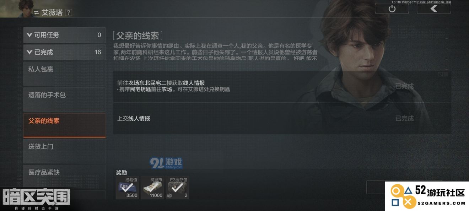Open the 私人包裹 quest
This screenshot has width=469, height=211.
click(64, 74)
